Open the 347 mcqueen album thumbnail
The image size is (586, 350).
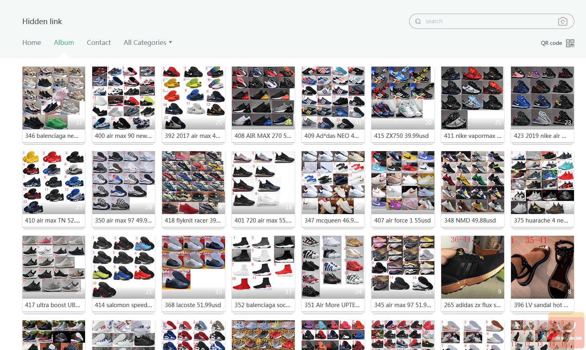pyautogui.click(x=333, y=182)
